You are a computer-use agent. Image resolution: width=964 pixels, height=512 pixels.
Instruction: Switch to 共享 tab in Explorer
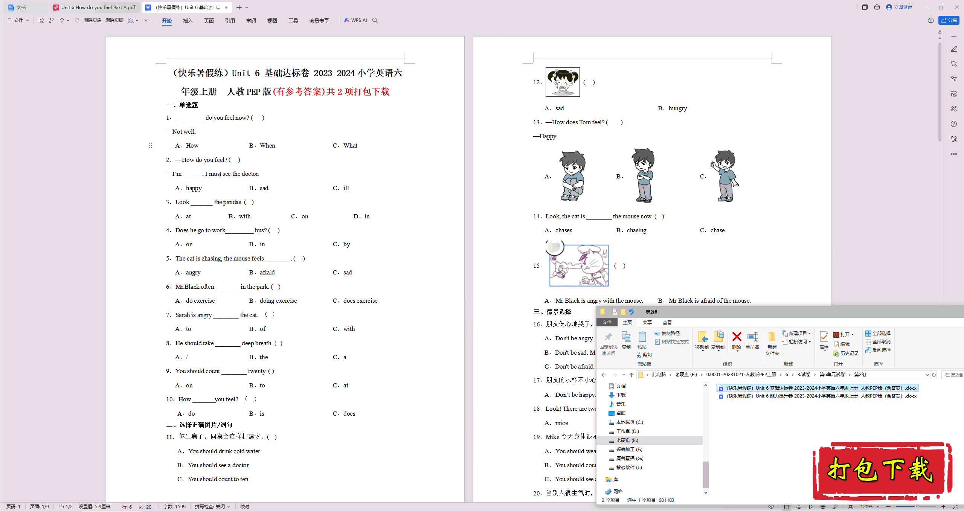click(x=647, y=323)
